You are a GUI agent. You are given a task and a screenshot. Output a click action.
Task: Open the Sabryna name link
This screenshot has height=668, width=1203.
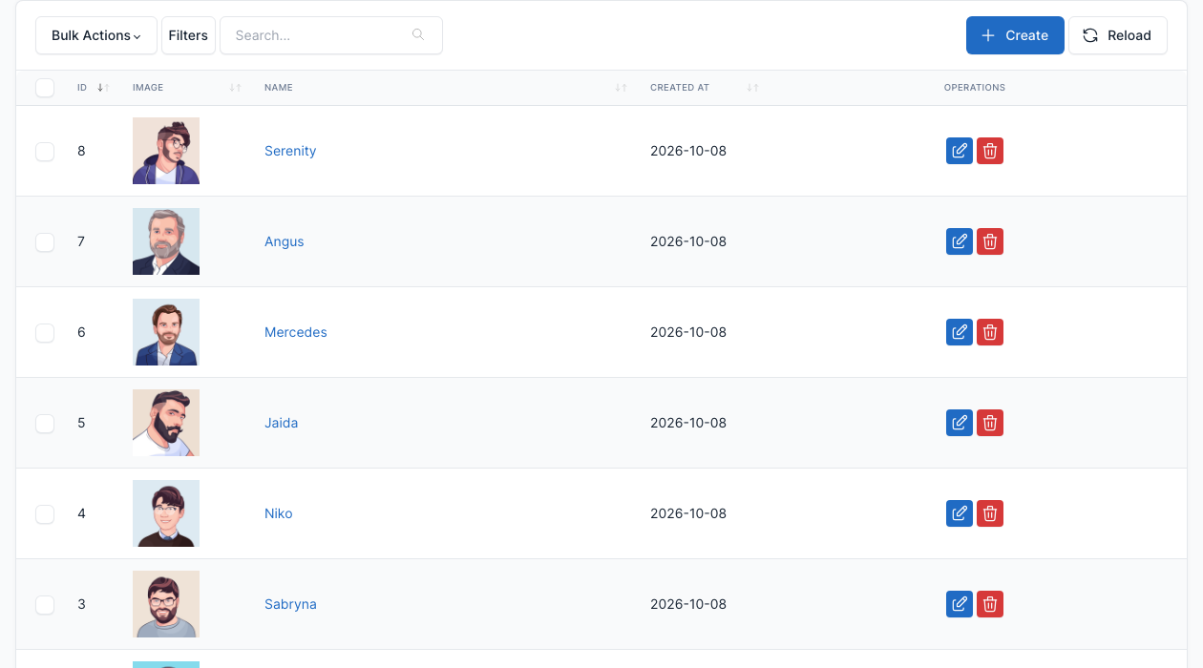coord(290,604)
